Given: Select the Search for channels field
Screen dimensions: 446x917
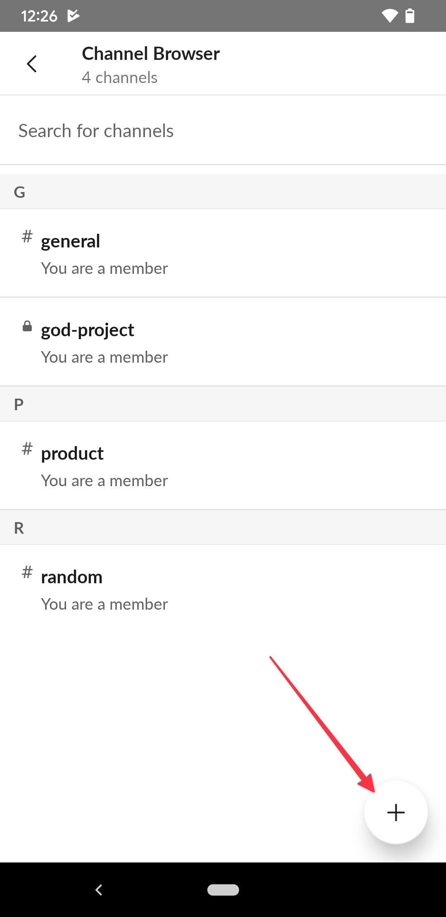Looking at the screenshot, I should click(x=165, y=131).
